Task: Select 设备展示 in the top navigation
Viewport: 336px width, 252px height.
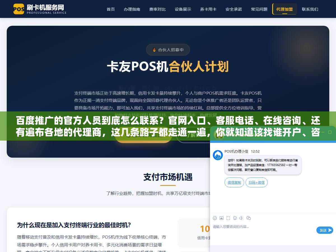Action: pyautogui.click(x=183, y=9)
